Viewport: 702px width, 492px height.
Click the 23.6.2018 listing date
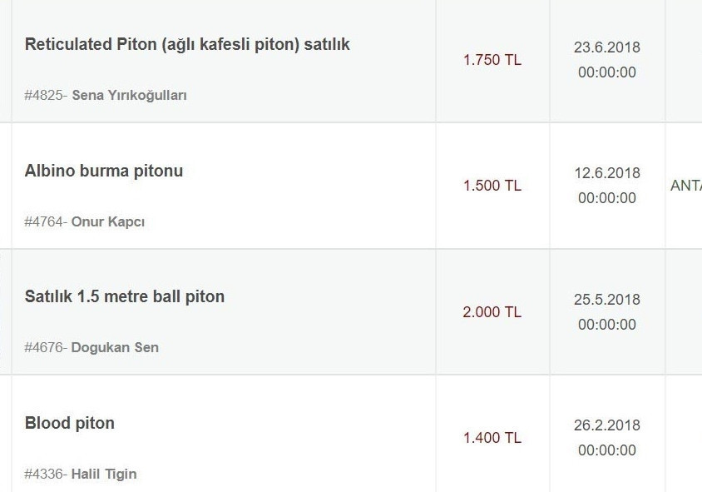tap(607, 47)
